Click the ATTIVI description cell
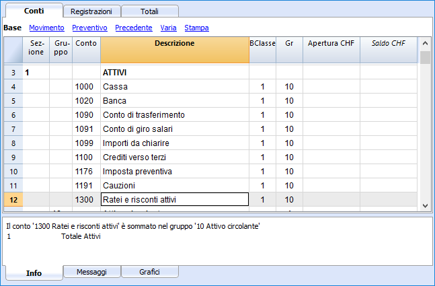The height and width of the screenshot is (286, 435). (x=175, y=73)
